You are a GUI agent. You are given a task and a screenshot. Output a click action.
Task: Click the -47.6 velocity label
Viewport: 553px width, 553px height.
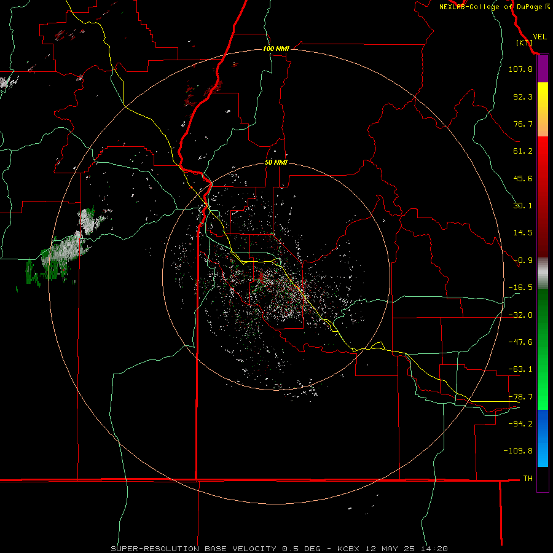[520, 342]
